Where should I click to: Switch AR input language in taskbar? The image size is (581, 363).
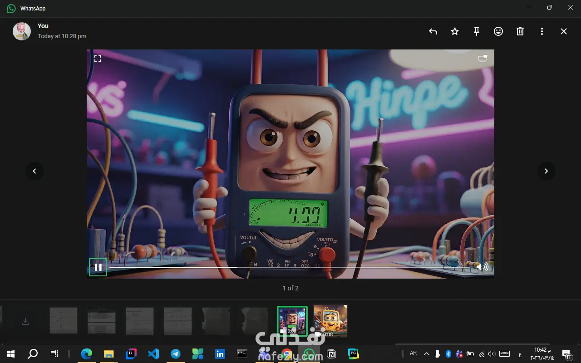coord(413,353)
